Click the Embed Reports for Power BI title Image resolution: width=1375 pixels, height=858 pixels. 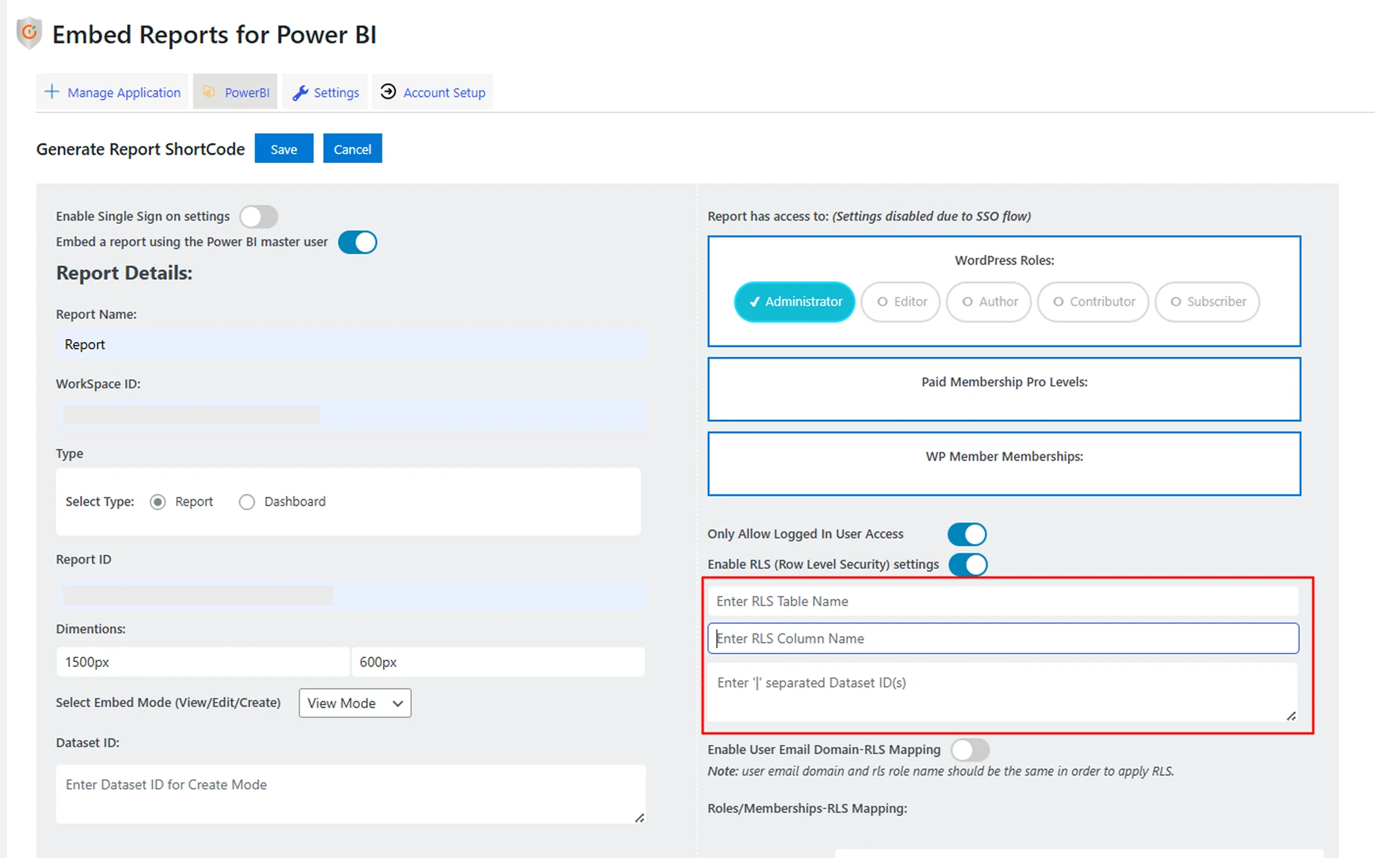[214, 34]
